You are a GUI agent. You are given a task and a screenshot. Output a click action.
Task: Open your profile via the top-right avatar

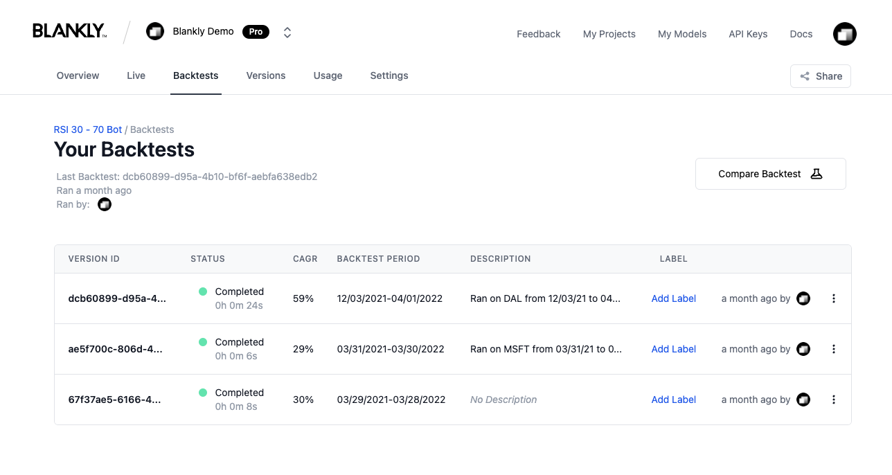click(x=844, y=33)
